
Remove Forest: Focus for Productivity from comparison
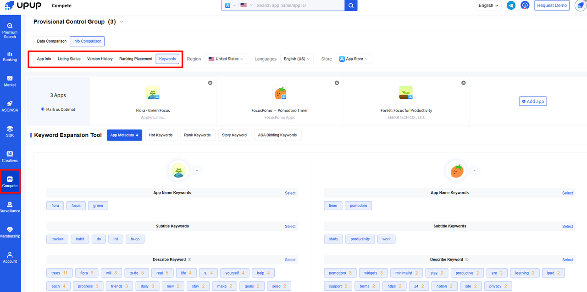463,83
